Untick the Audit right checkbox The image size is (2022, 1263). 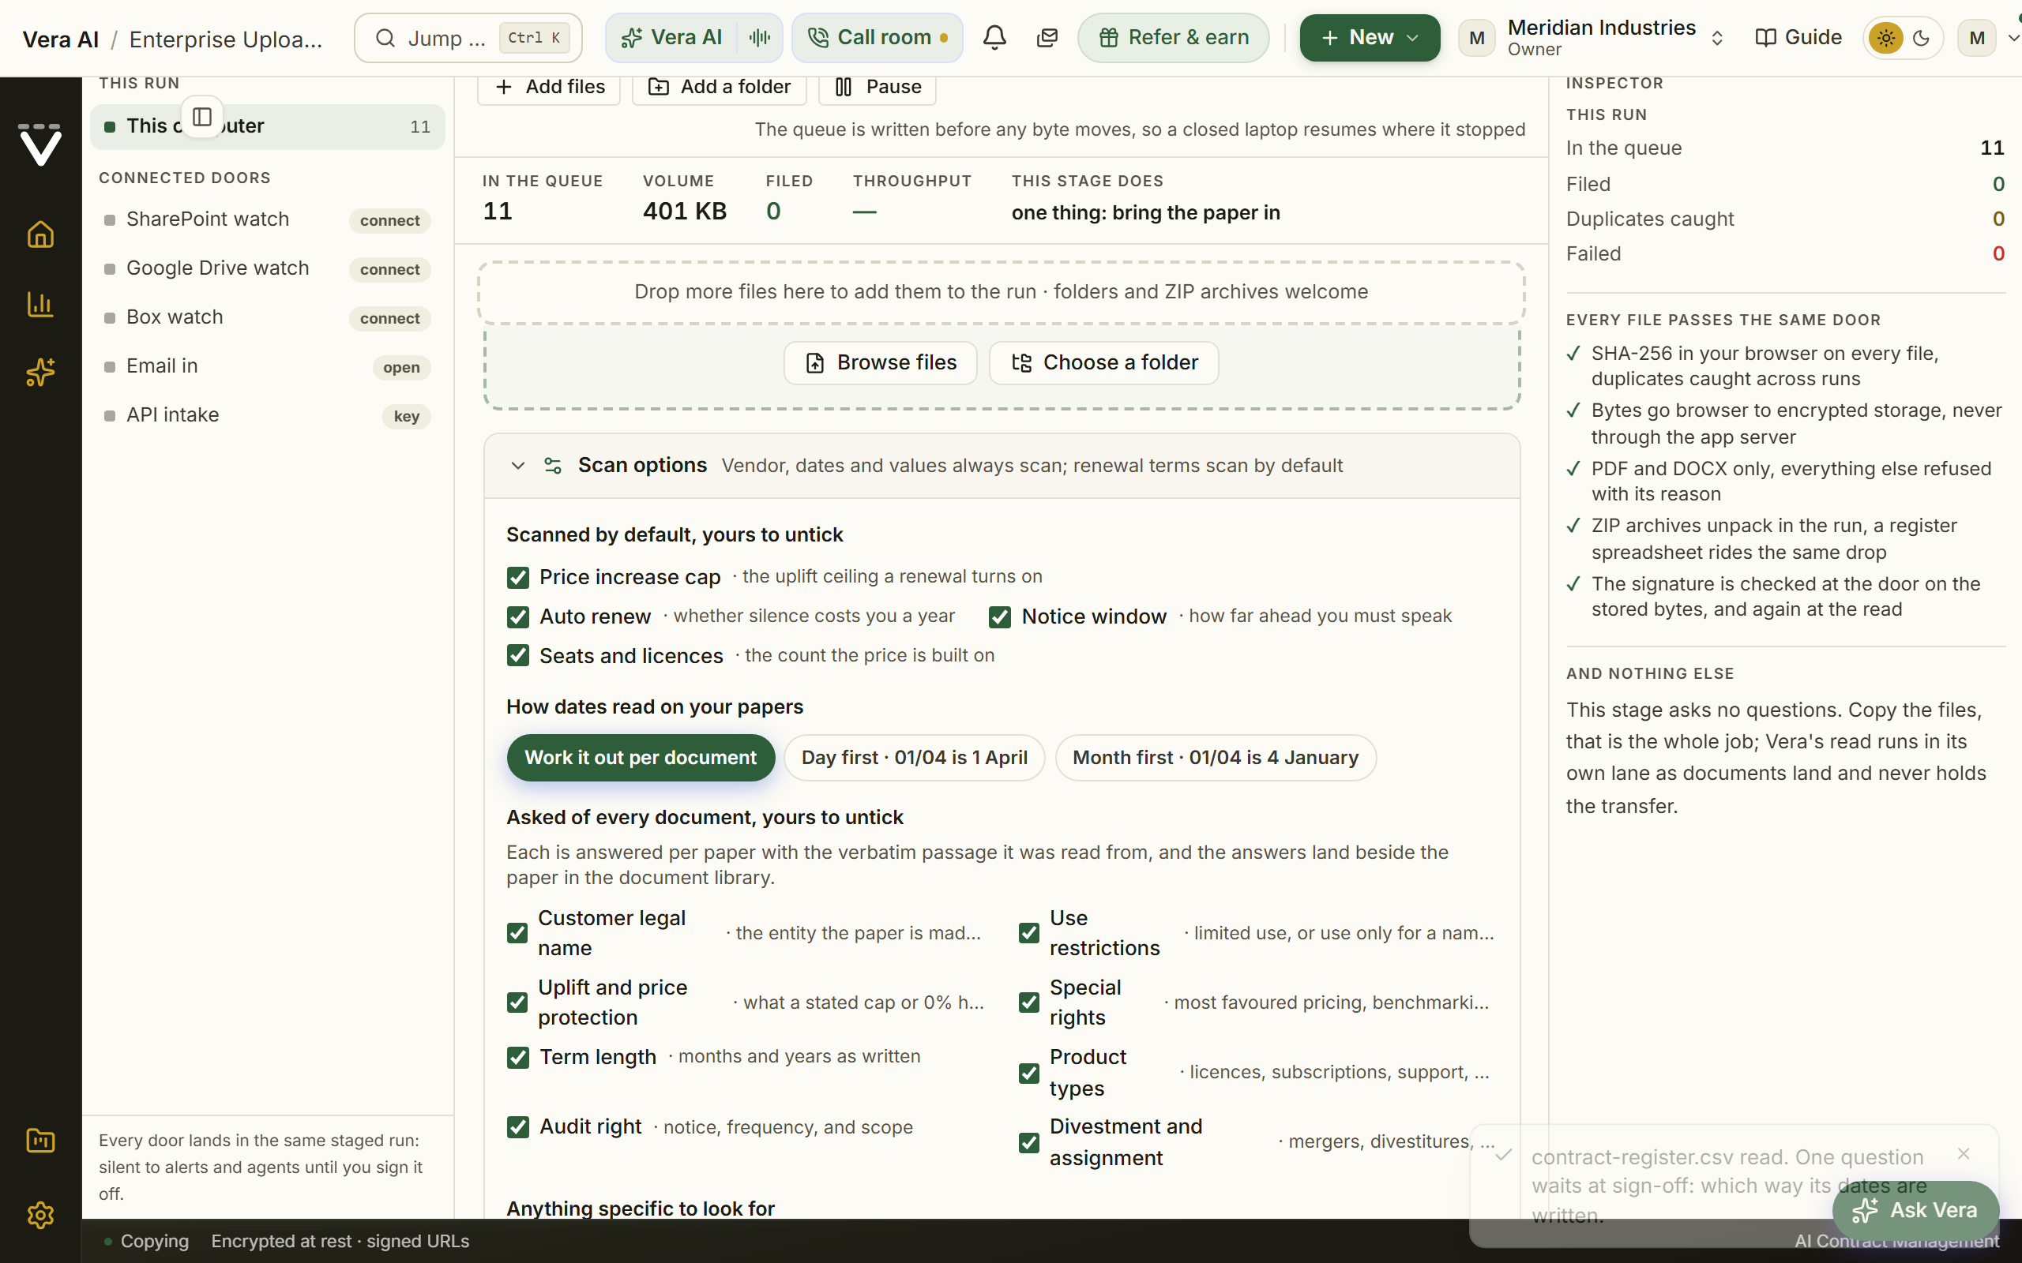(518, 1127)
